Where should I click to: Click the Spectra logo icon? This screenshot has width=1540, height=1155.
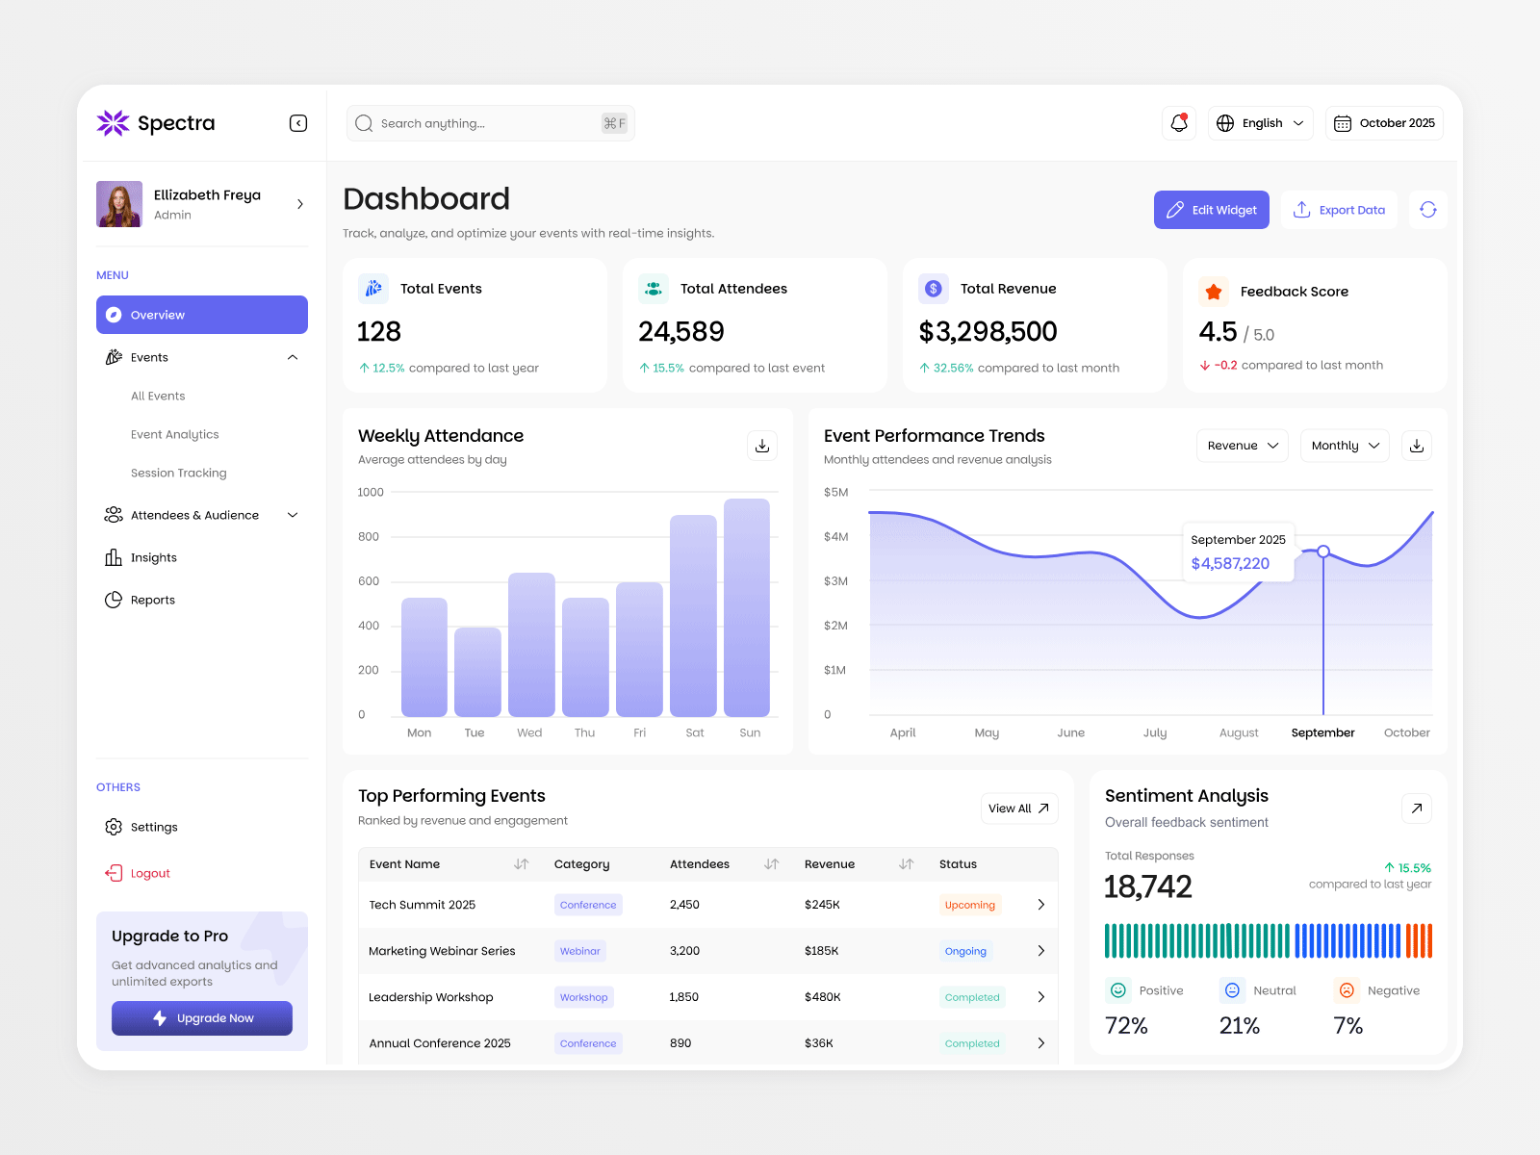pos(113,122)
